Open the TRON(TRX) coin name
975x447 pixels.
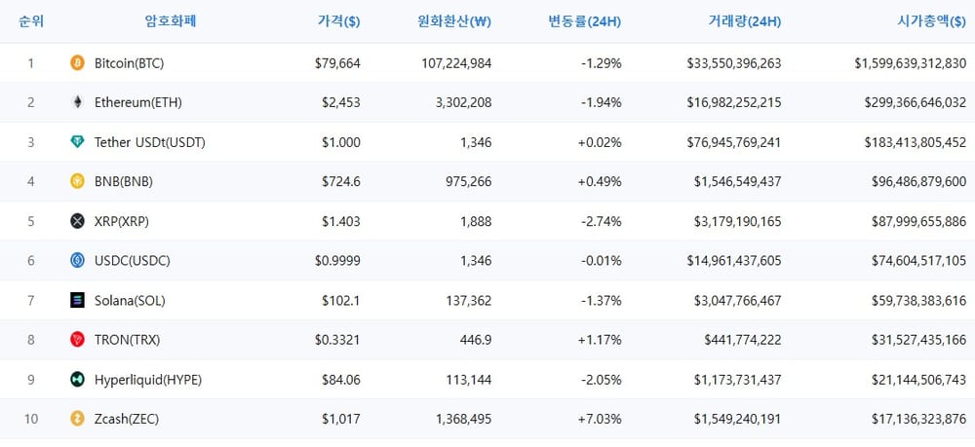tap(127, 340)
